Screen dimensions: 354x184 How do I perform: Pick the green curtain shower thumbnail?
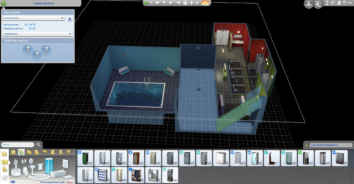click(x=85, y=158)
